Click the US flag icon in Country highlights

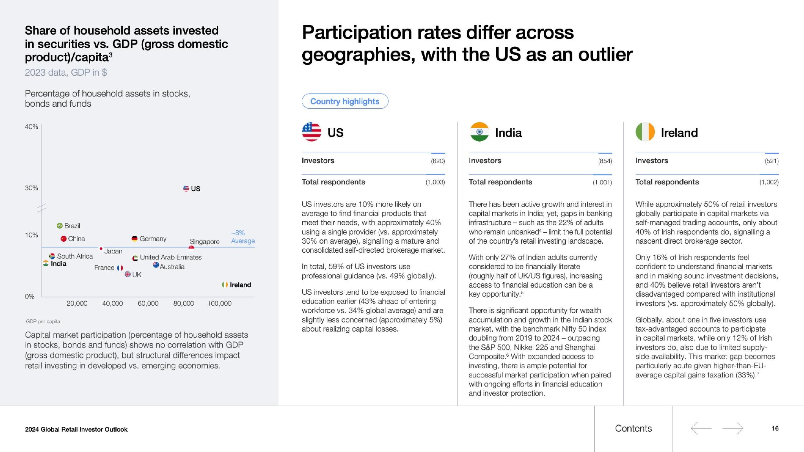click(x=311, y=132)
